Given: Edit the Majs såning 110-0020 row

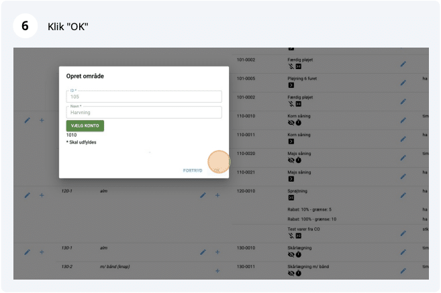Looking at the screenshot, I should pos(403,158).
